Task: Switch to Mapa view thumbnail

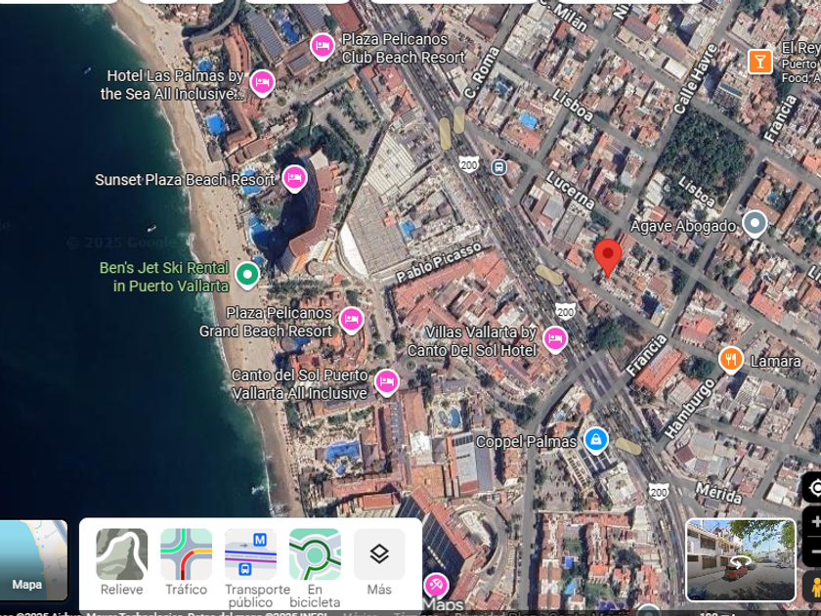Action: [x=33, y=559]
